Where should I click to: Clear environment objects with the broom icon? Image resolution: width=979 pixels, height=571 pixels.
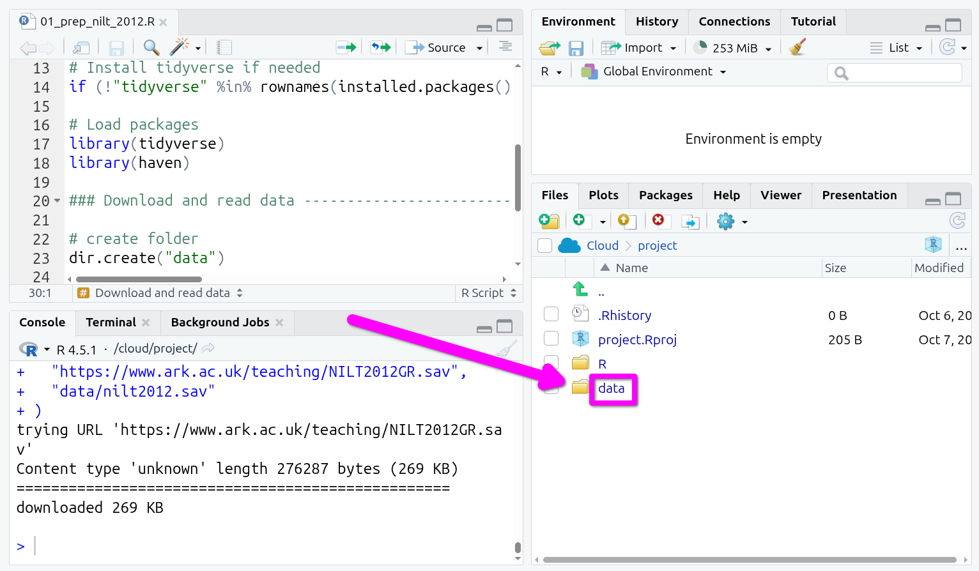tap(797, 48)
